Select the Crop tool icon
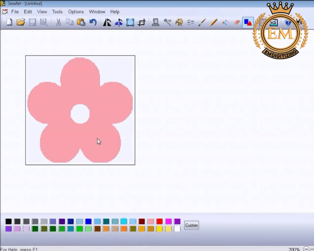This screenshot has width=314, height=251. pos(141,23)
